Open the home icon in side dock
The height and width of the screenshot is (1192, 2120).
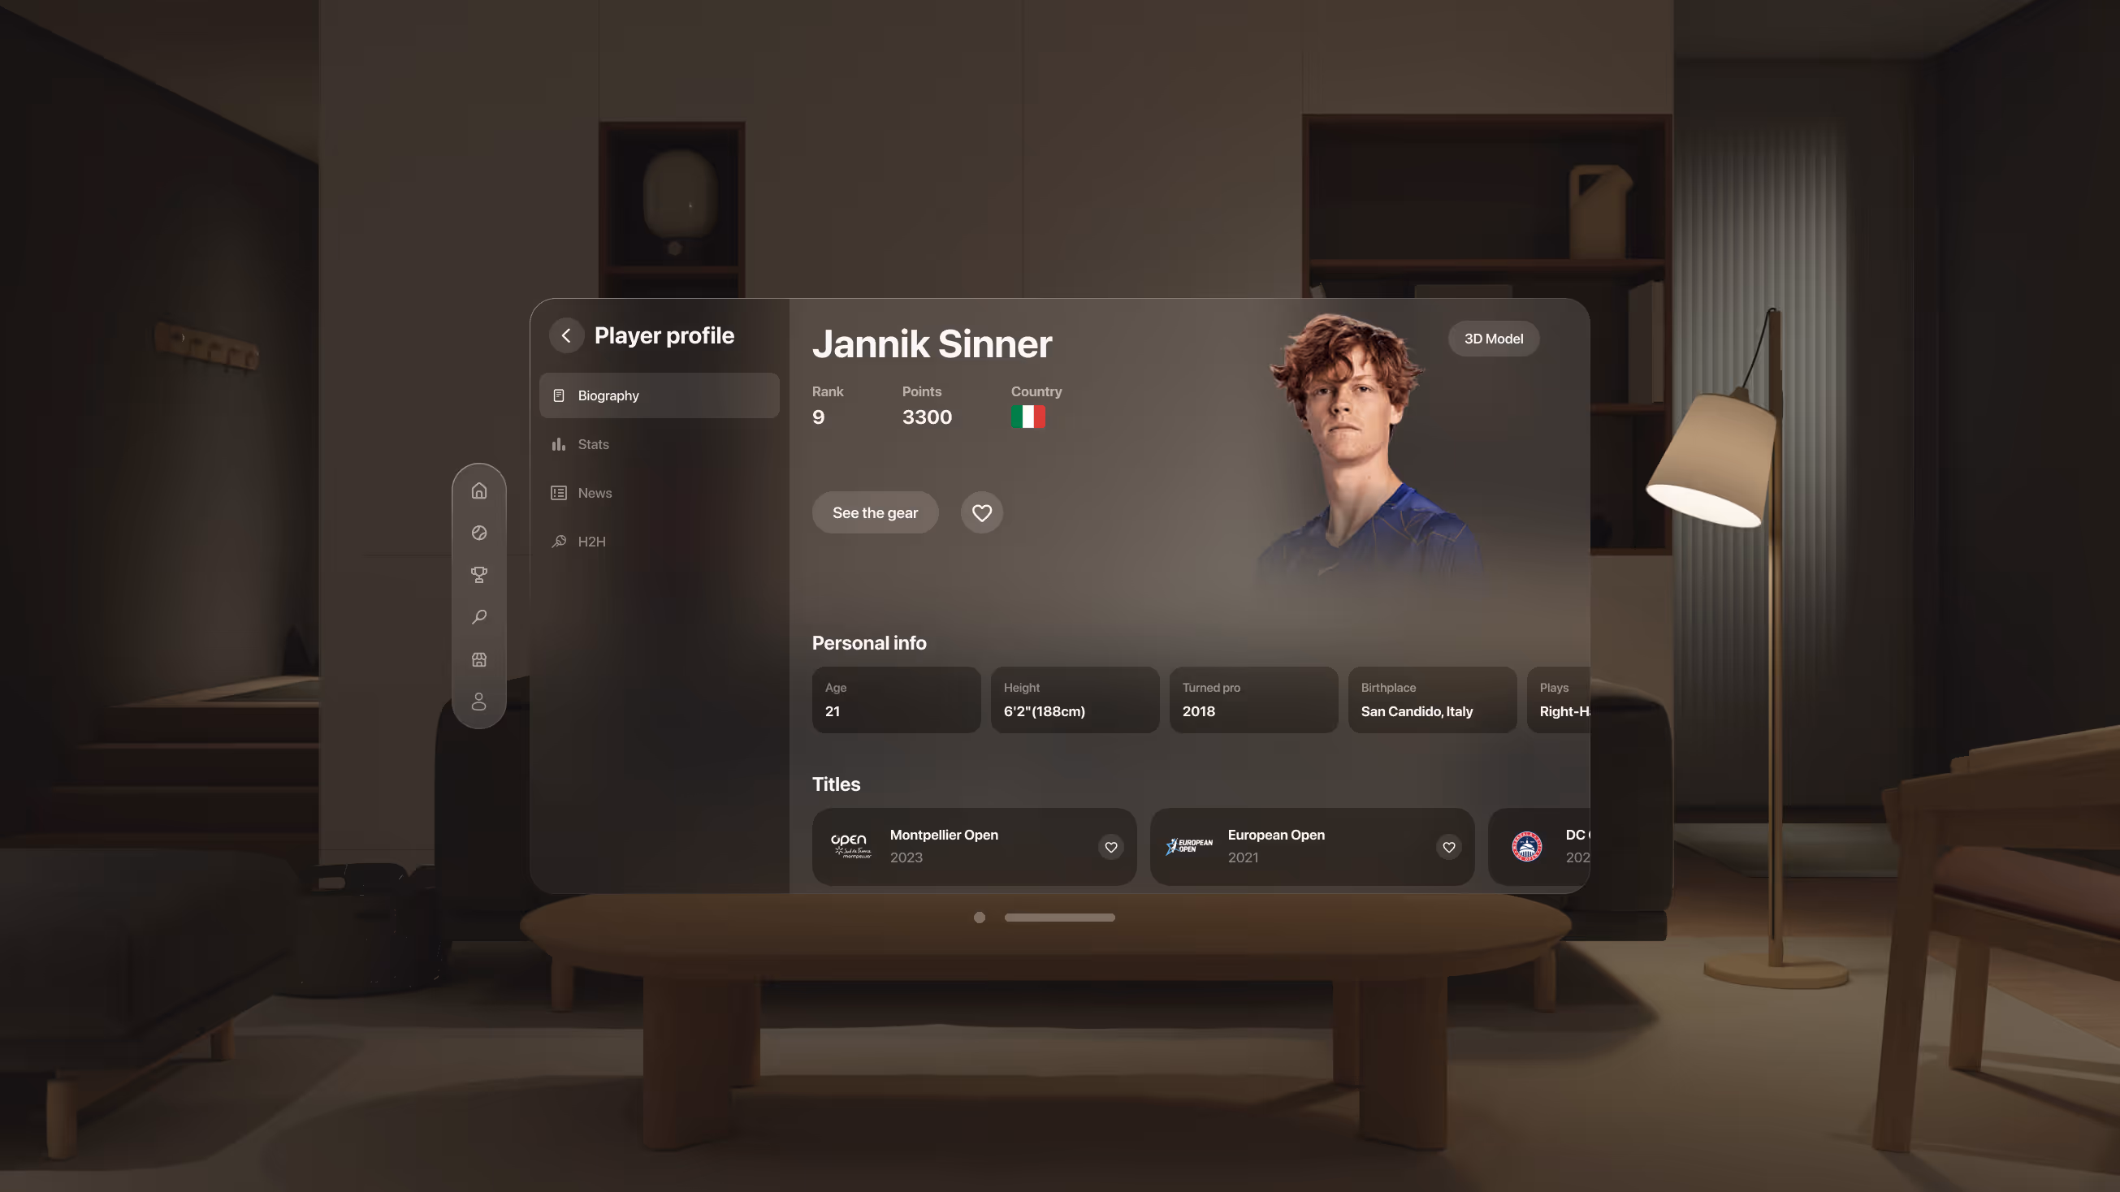[479, 491]
